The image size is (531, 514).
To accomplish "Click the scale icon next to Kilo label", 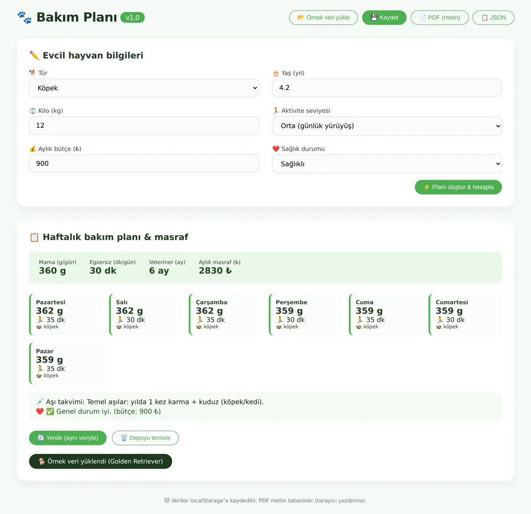I will click(x=32, y=111).
